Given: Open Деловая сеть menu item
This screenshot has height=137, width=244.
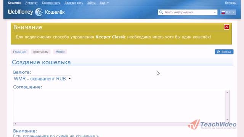Looking at the screenshot, I should 74,3.
